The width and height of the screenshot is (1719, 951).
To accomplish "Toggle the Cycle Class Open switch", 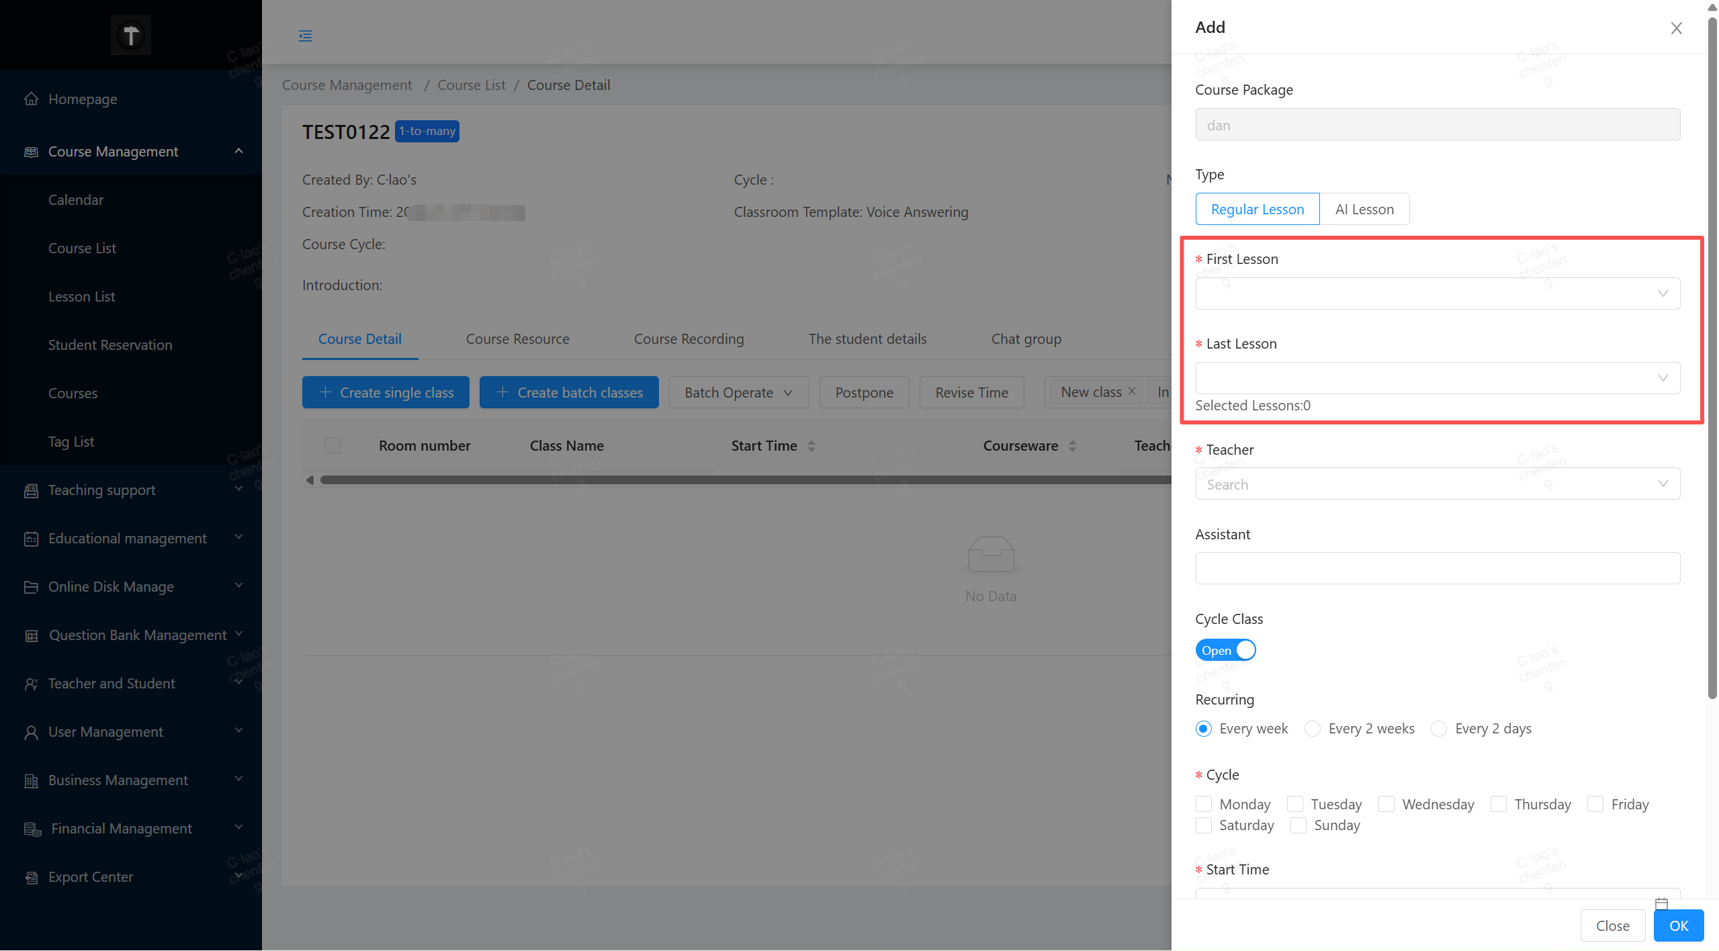I will tap(1225, 650).
